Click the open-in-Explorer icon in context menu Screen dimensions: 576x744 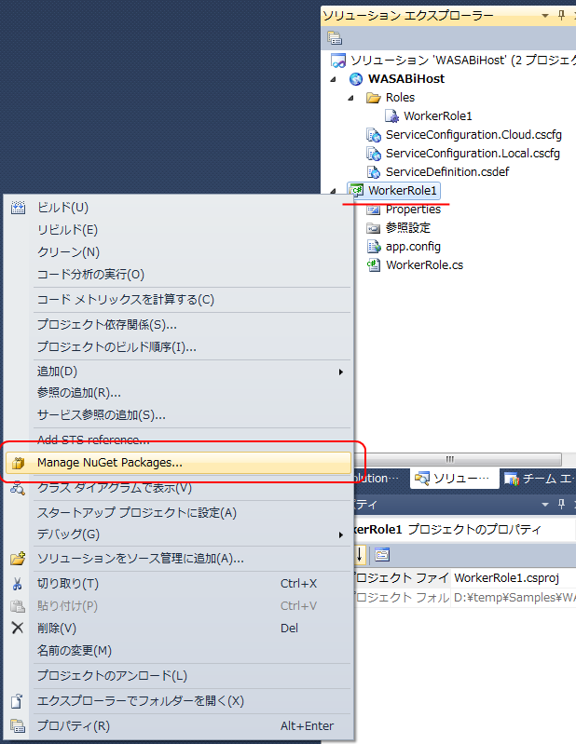click(18, 701)
